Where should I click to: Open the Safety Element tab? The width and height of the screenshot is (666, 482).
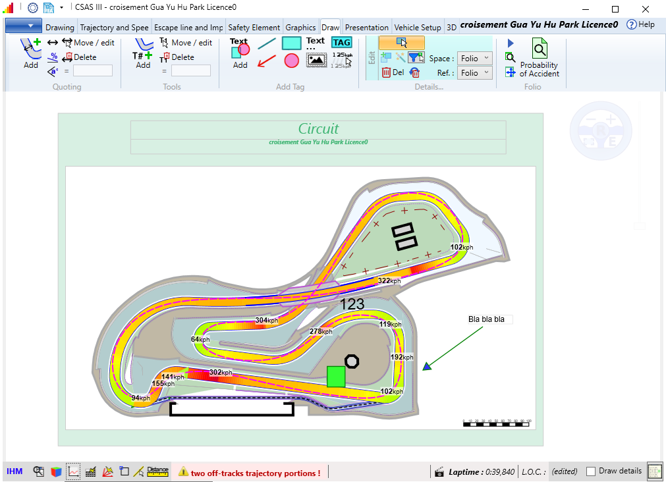(x=254, y=27)
